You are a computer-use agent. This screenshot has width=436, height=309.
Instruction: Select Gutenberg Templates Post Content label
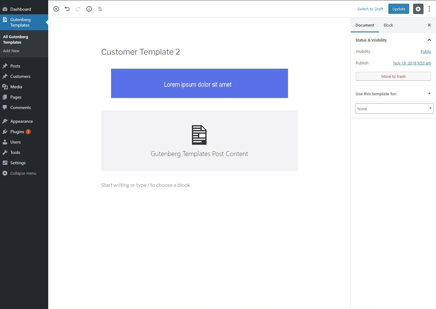[199, 154]
